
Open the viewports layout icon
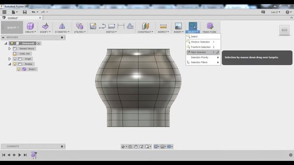[170, 147]
